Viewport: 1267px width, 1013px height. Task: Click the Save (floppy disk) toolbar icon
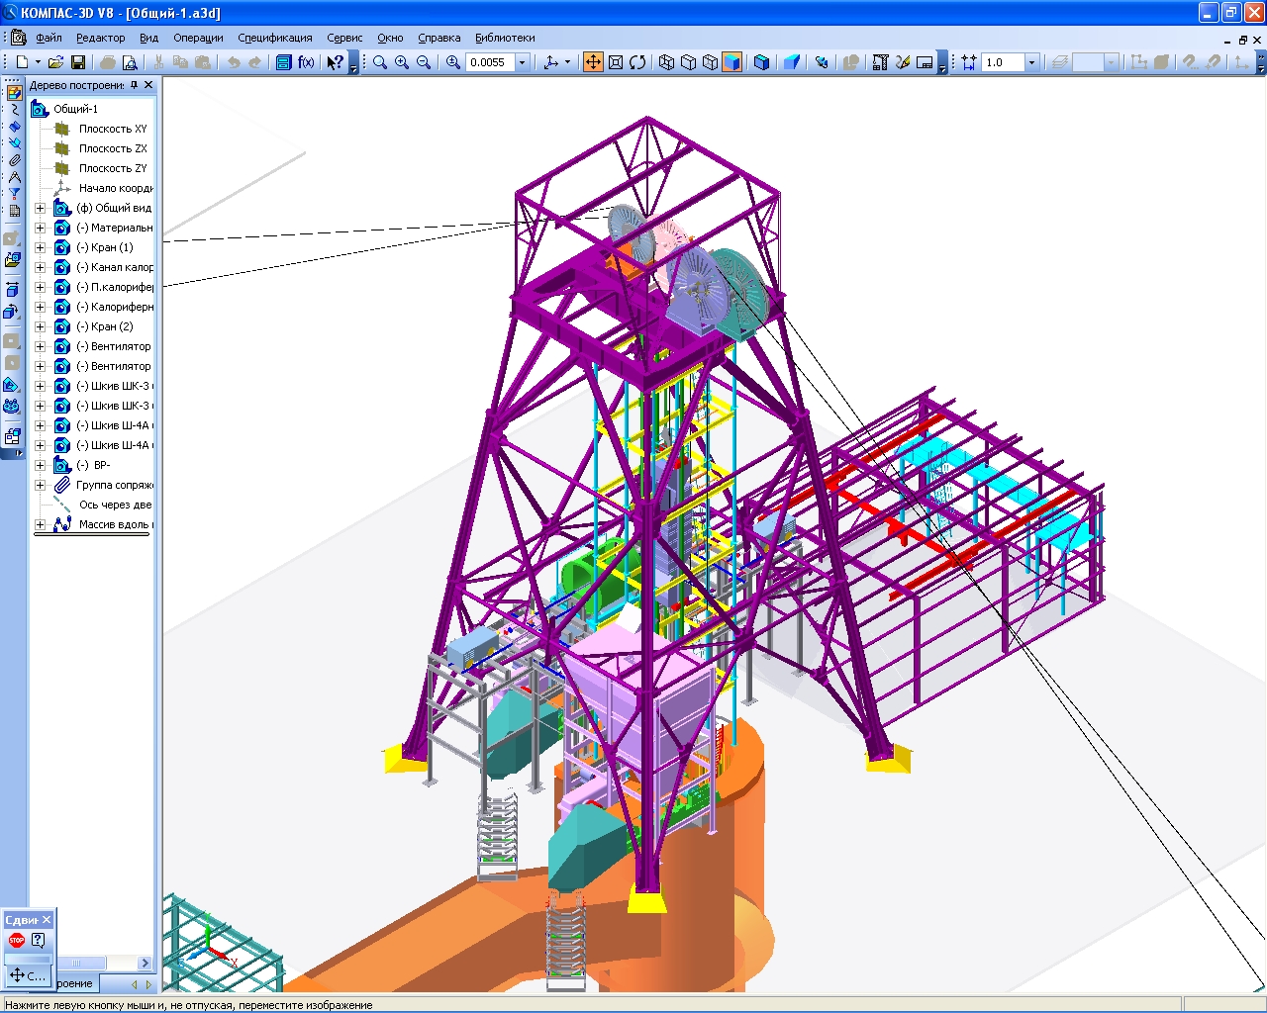pos(78,62)
